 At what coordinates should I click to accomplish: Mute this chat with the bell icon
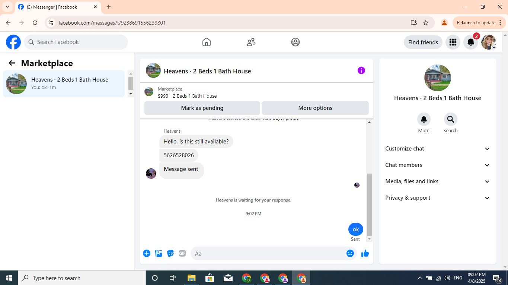point(424,119)
